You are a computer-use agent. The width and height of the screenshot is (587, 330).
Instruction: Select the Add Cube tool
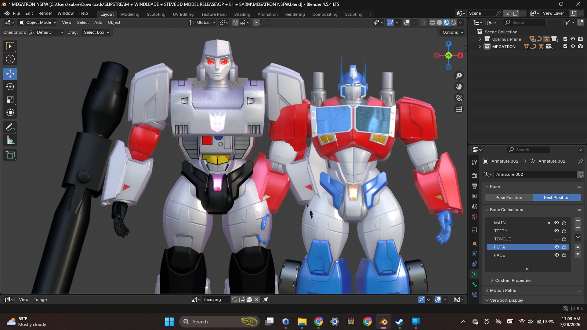point(10,155)
